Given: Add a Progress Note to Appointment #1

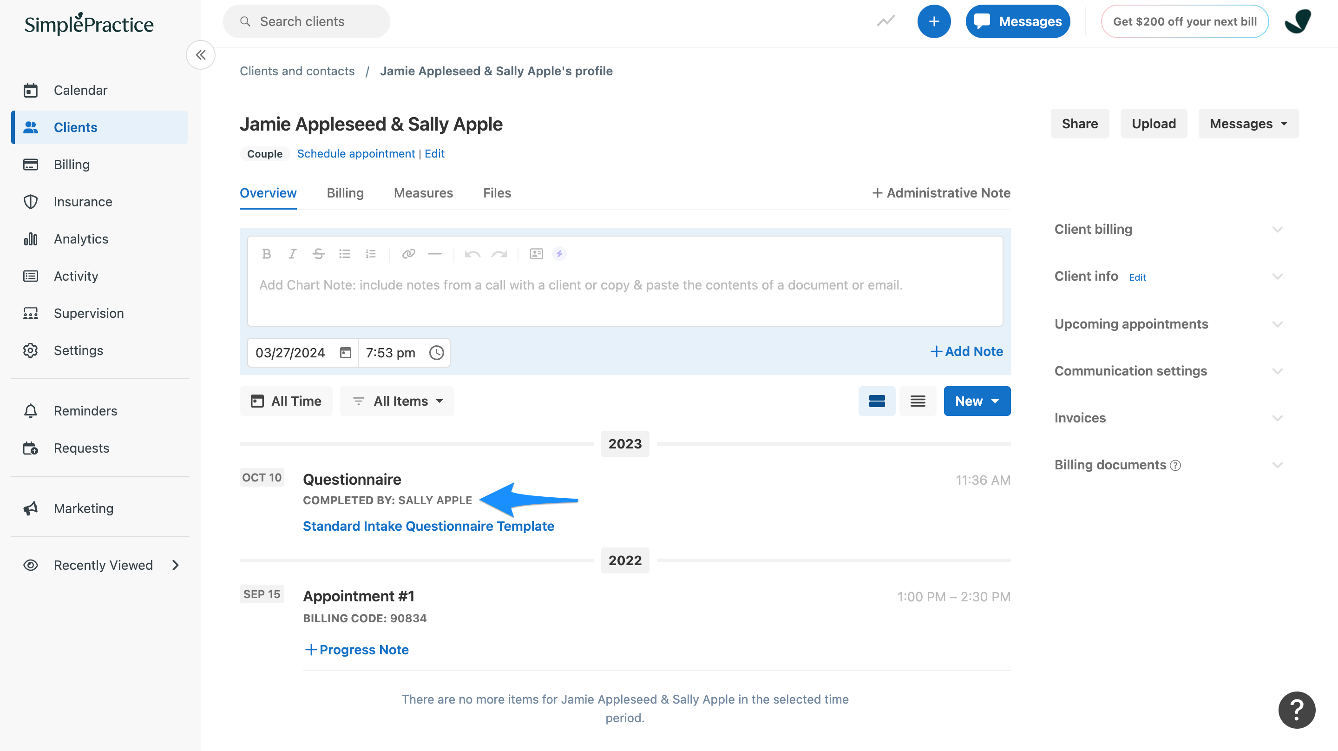Looking at the screenshot, I should (x=356, y=650).
